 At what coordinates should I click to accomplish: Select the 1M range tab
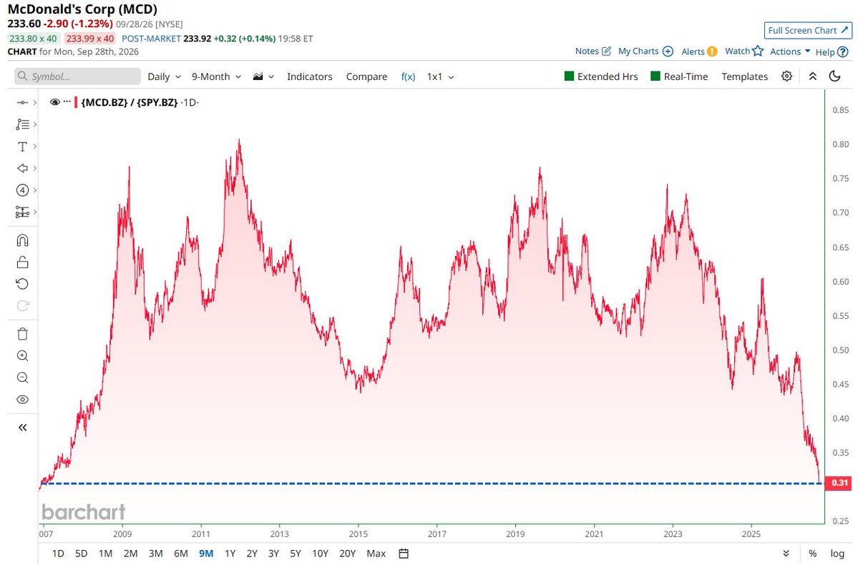106,554
